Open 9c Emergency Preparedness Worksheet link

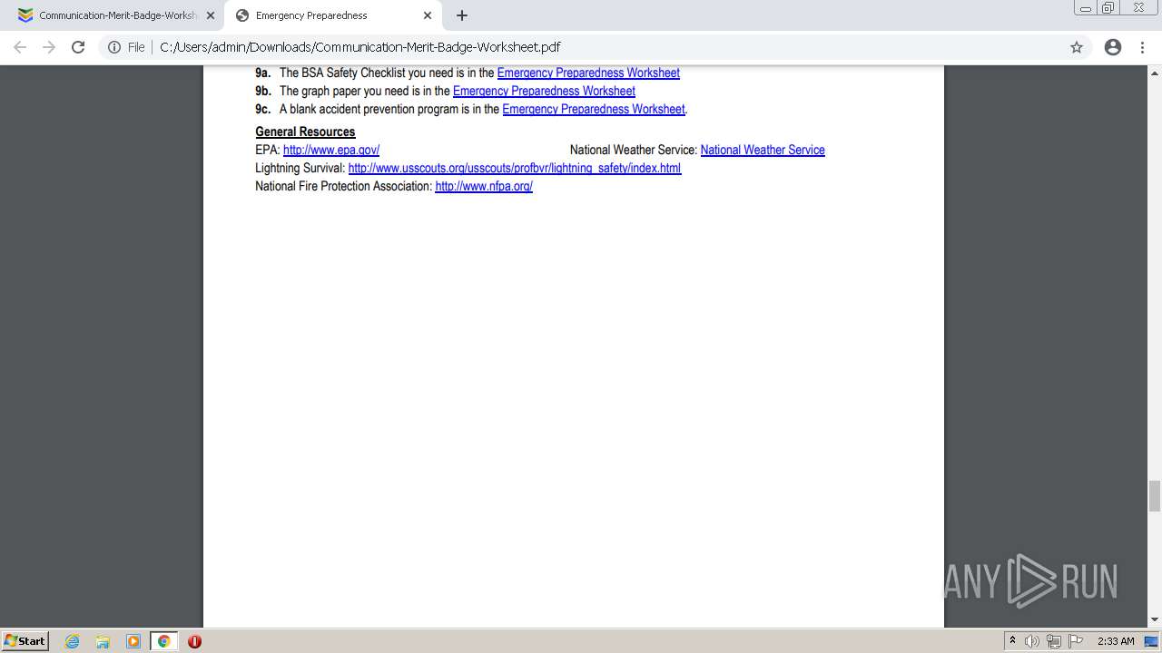coord(593,109)
